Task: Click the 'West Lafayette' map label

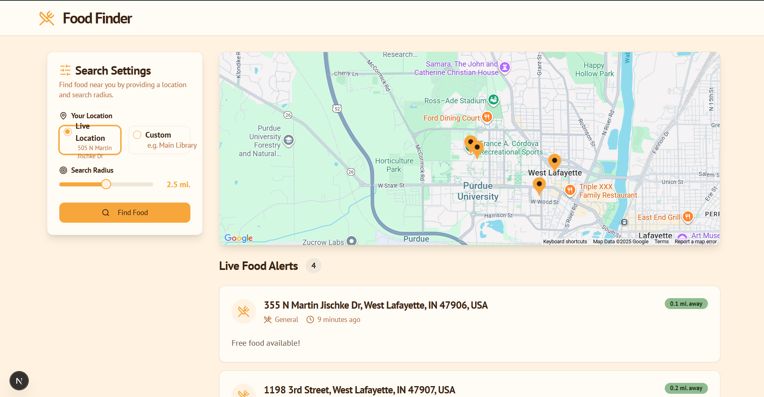Action: tap(555, 173)
